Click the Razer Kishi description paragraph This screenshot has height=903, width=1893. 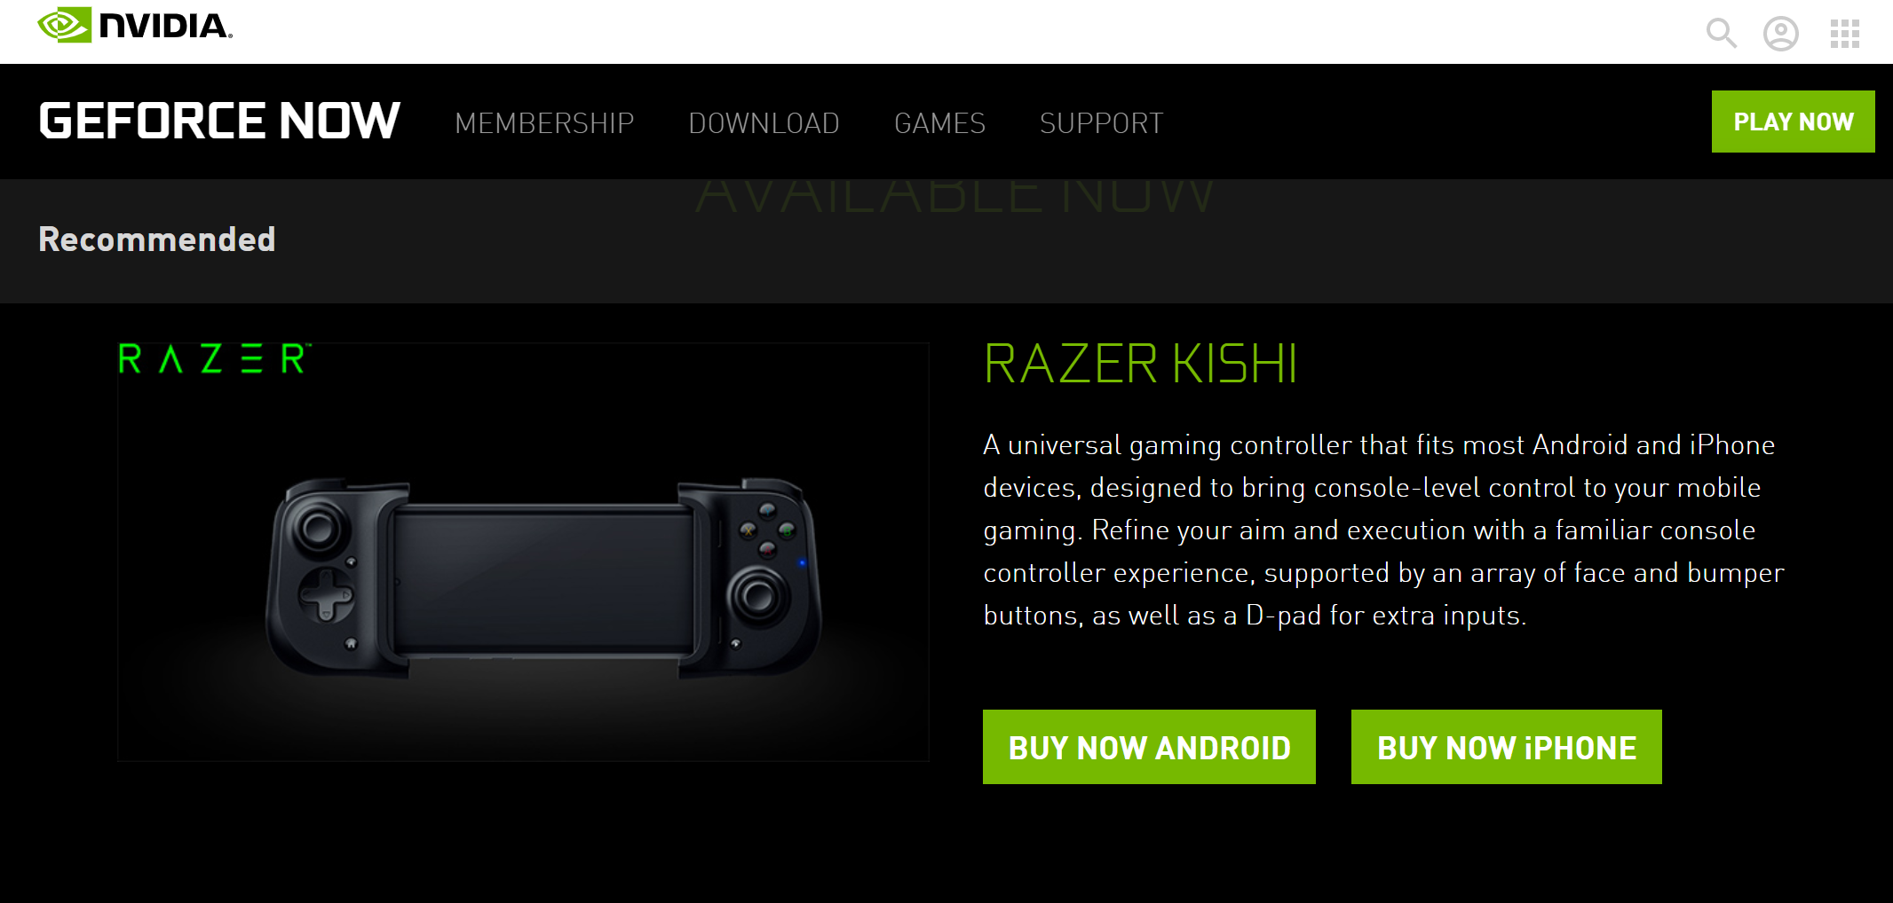[x=1383, y=530]
